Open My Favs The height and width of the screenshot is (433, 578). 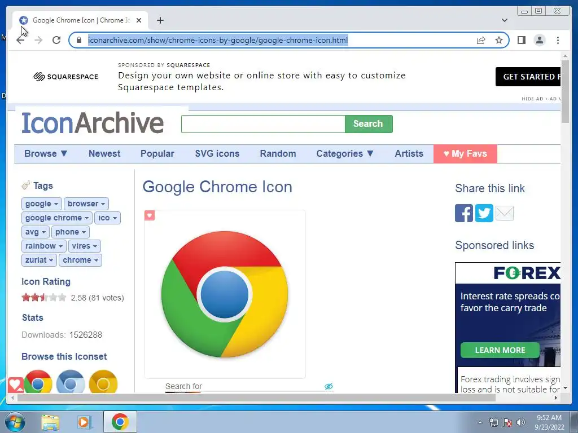pyautogui.click(x=465, y=153)
